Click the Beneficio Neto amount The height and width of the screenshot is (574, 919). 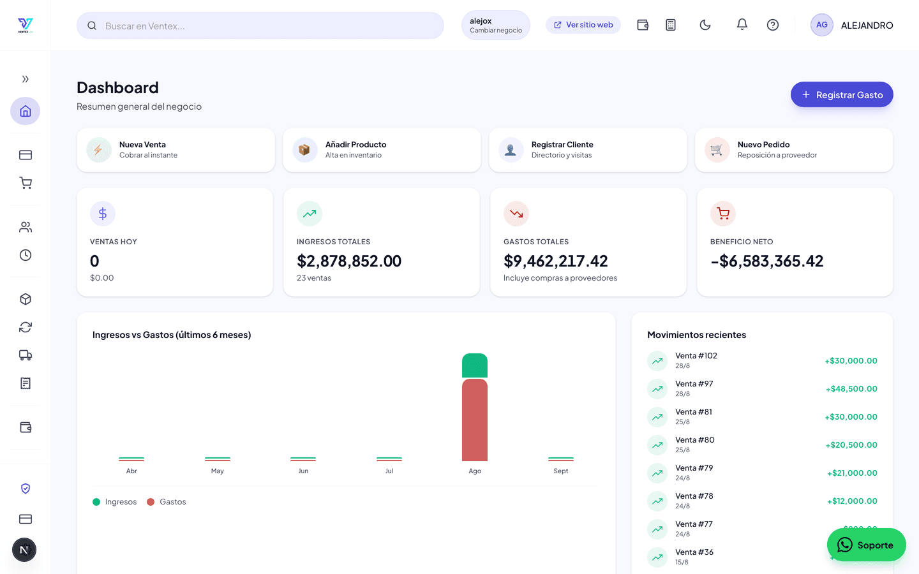(767, 261)
